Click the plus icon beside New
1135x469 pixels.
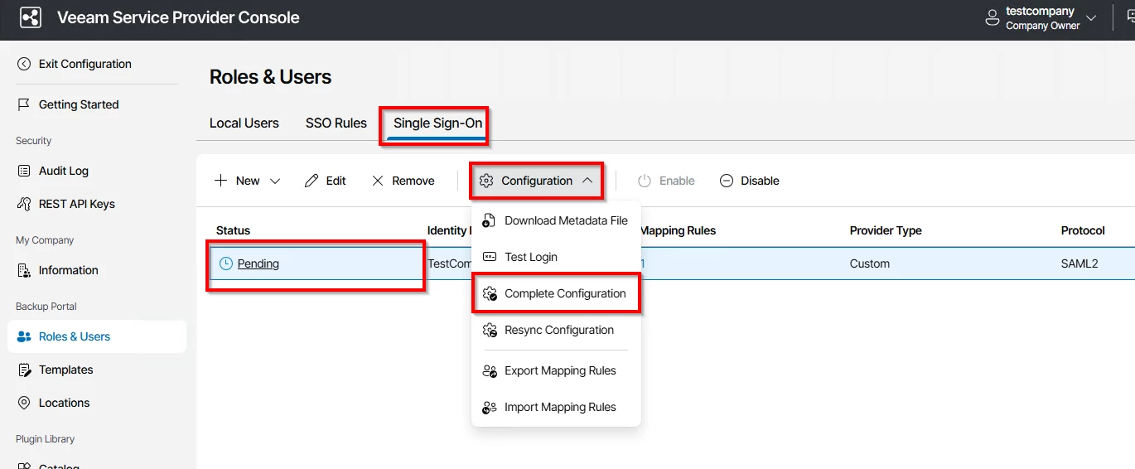[221, 181]
